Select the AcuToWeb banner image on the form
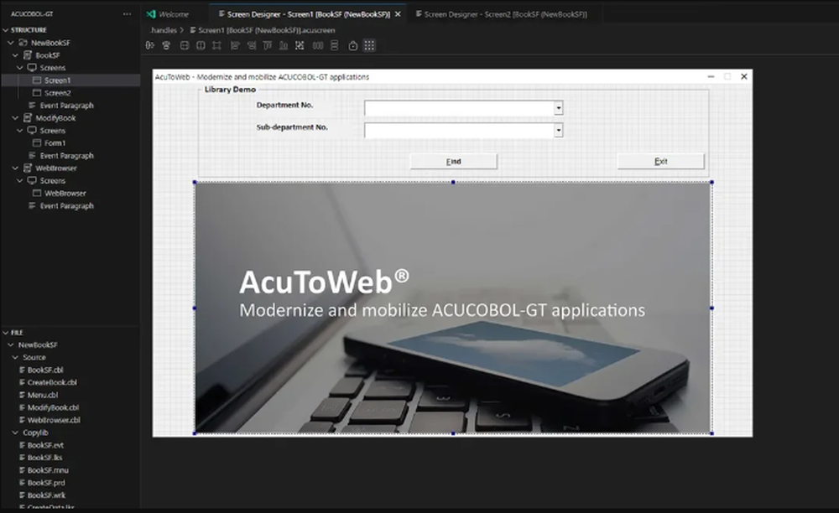The height and width of the screenshot is (513, 839). tap(453, 308)
